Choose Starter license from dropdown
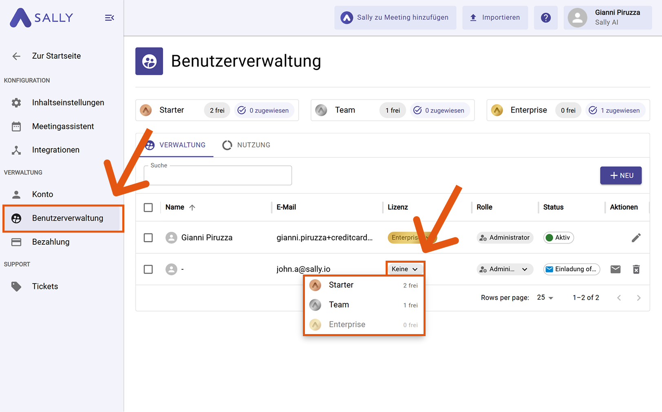The image size is (662, 412). click(x=364, y=285)
